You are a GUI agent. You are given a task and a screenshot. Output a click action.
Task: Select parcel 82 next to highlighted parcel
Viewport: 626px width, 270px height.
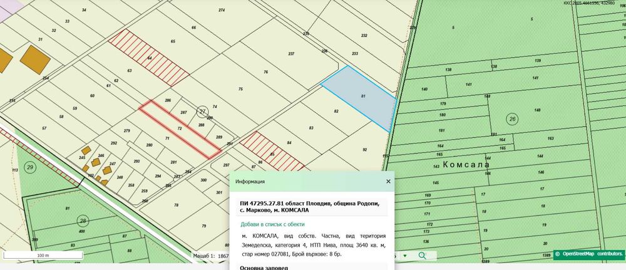coord(336,112)
